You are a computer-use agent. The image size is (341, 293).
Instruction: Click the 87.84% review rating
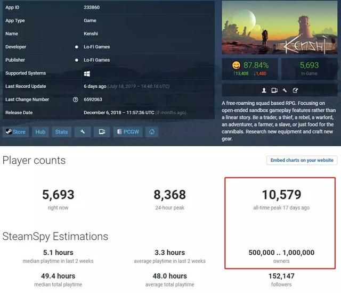(x=256, y=65)
